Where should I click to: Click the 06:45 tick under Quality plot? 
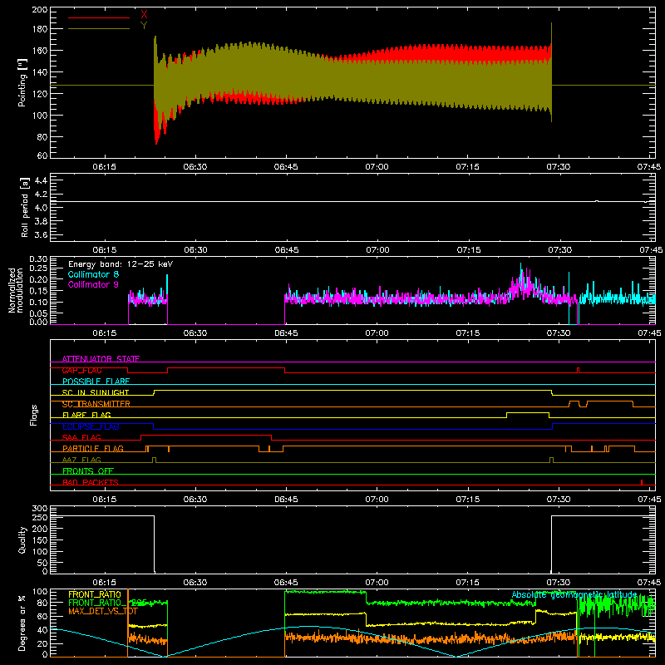(x=286, y=583)
